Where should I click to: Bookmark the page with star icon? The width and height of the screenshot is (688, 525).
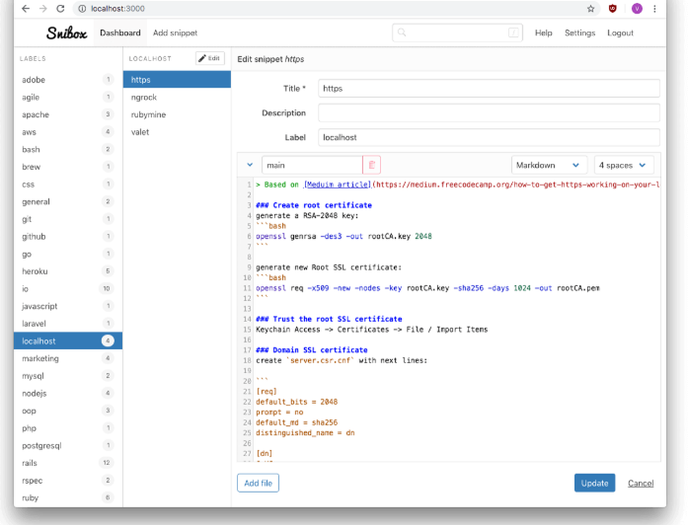point(590,9)
